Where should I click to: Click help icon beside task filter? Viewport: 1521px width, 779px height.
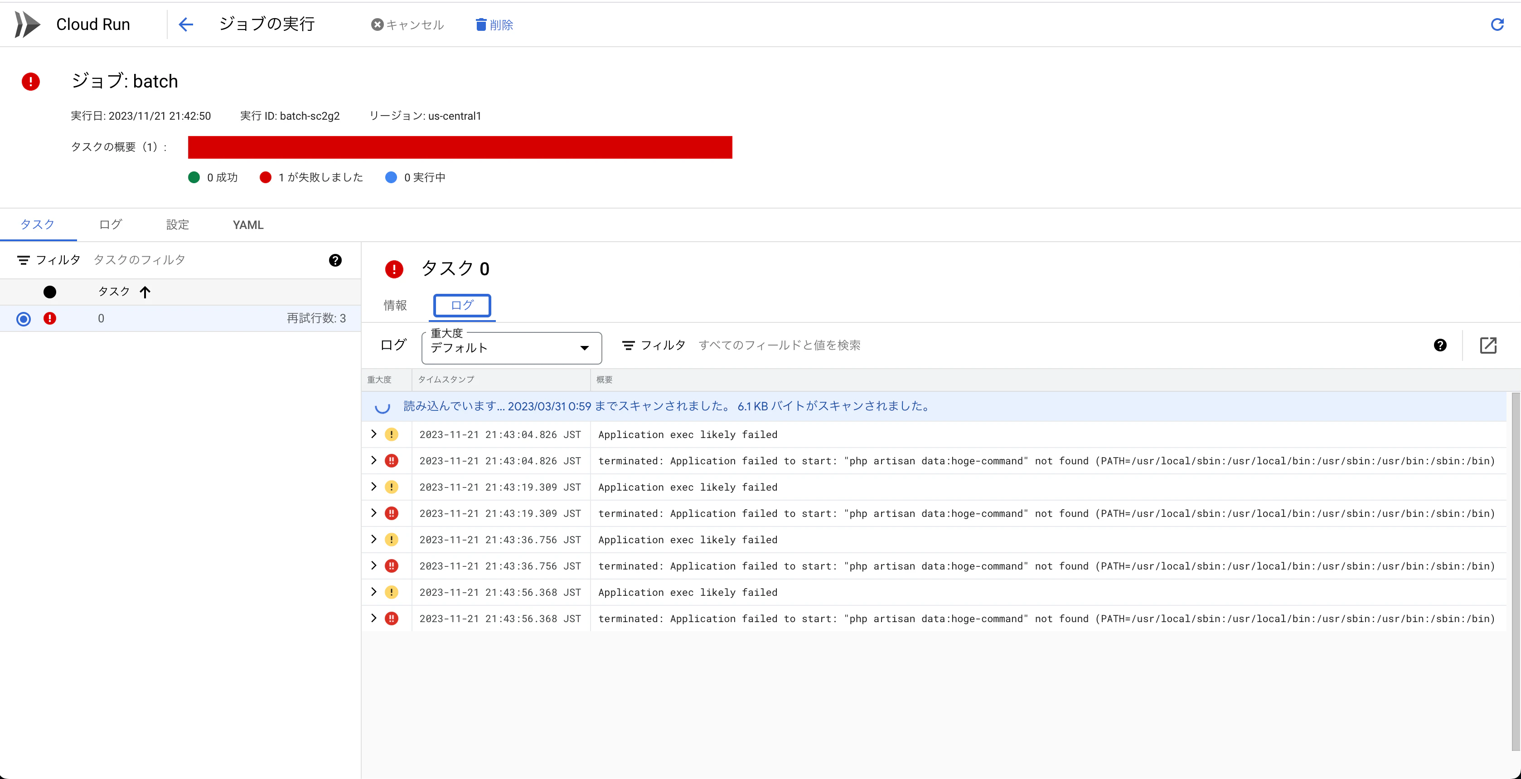[335, 260]
